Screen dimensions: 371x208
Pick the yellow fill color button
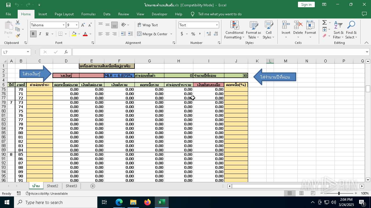74,34
